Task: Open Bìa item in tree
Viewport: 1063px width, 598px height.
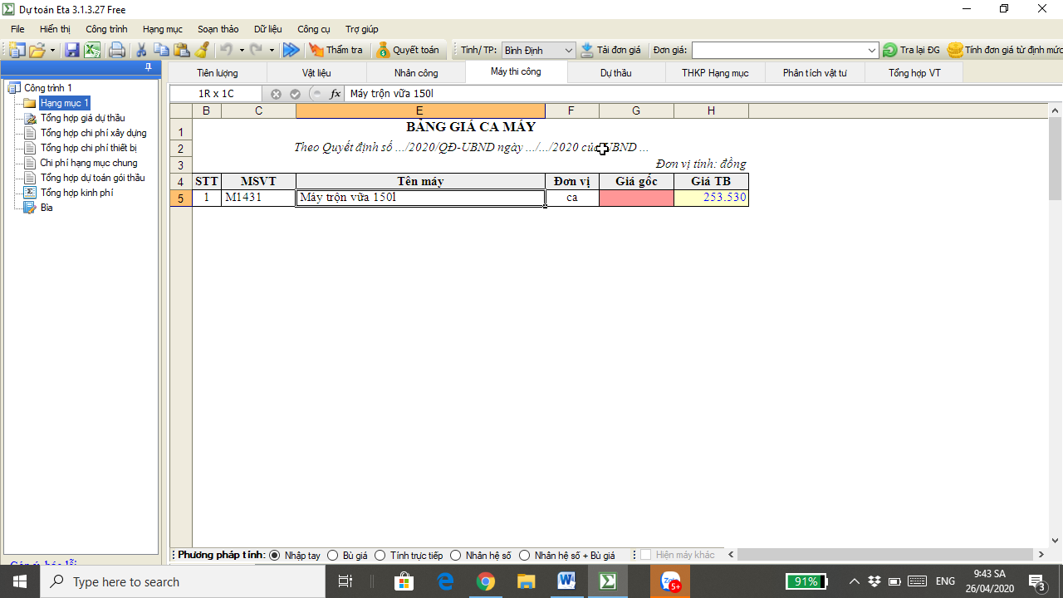Action: click(x=46, y=208)
